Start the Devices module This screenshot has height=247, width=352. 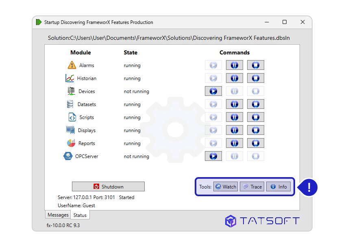pos(213,91)
